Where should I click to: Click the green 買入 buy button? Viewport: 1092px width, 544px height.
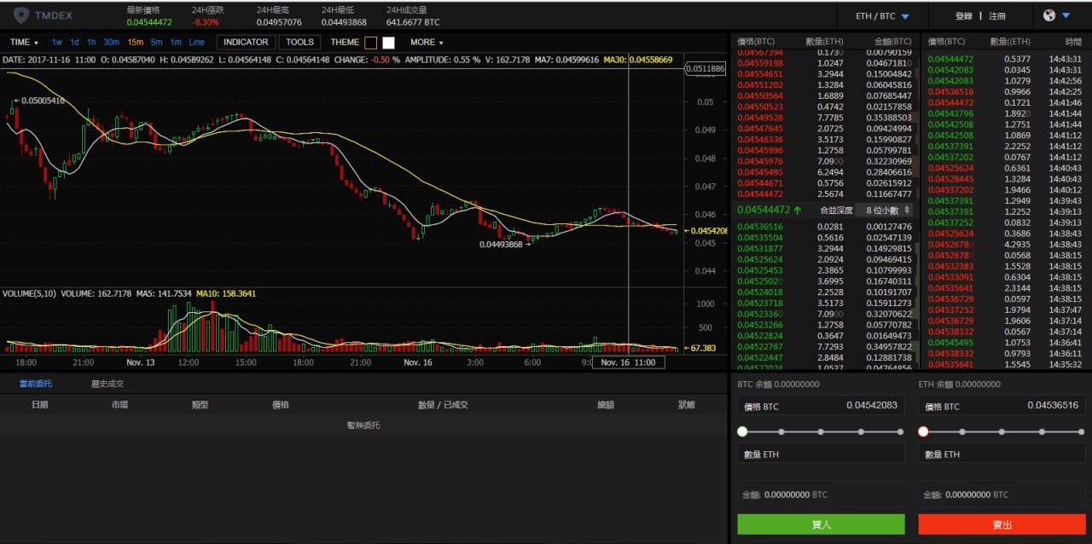tap(821, 524)
